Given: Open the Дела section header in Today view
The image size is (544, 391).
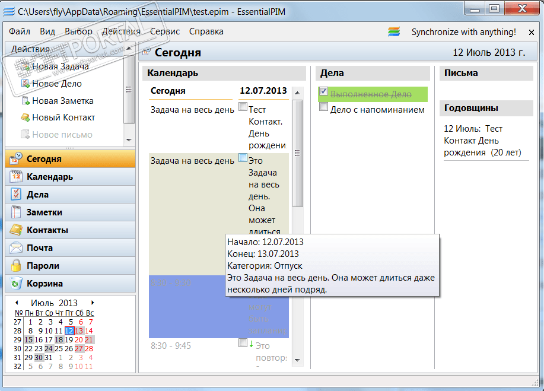Looking at the screenshot, I should [373, 73].
